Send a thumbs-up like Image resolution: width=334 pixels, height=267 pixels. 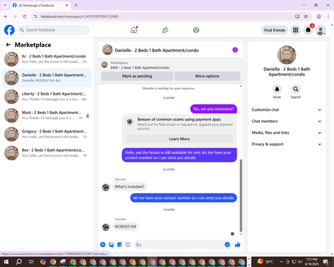(x=238, y=245)
